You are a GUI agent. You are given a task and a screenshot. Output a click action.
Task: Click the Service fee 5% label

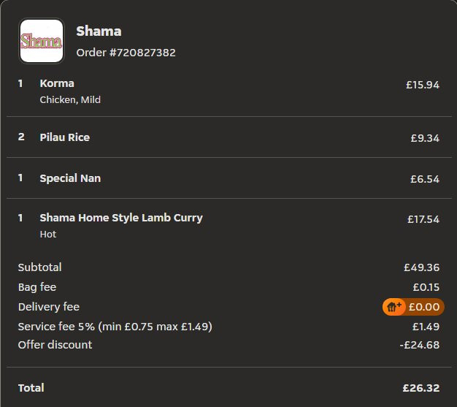point(115,326)
